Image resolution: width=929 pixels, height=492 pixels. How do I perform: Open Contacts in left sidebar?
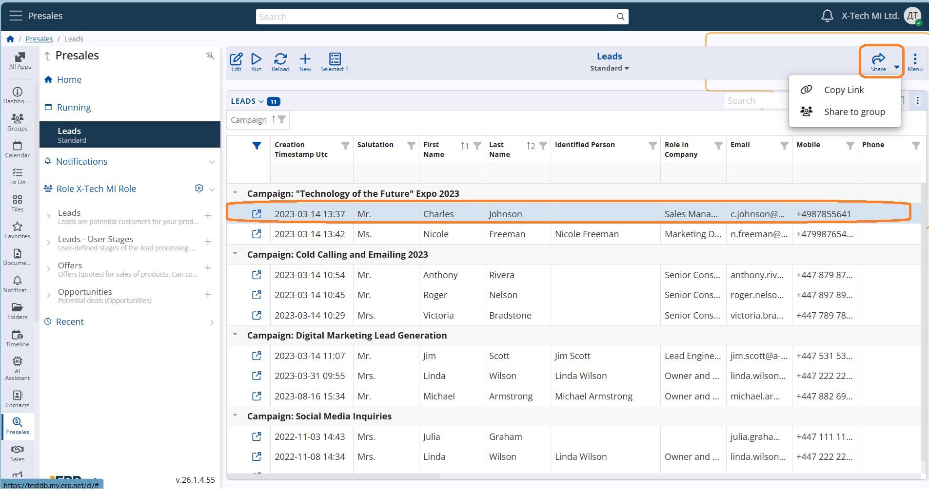pyautogui.click(x=18, y=399)
